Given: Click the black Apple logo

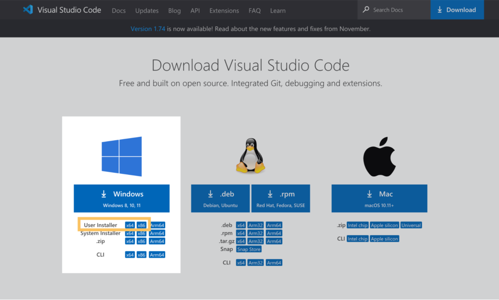Looking at the screenshot, I should click(x=379, y=156).
